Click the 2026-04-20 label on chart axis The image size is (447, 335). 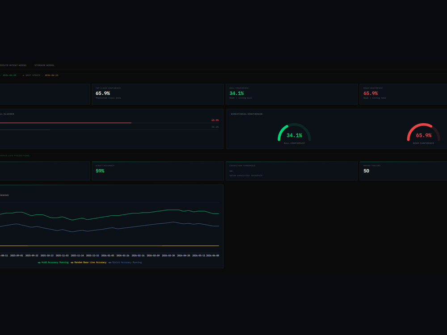click(184, 255)
